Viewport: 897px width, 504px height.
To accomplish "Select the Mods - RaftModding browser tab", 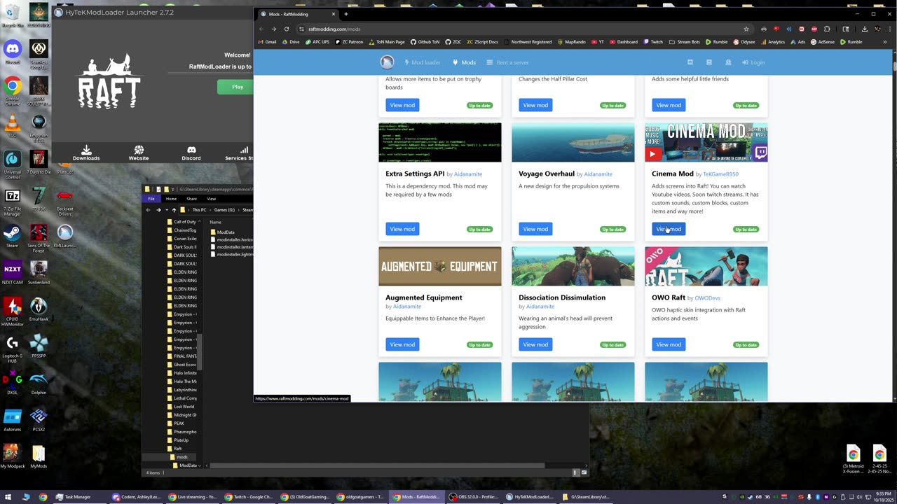I will click(297, 14).
